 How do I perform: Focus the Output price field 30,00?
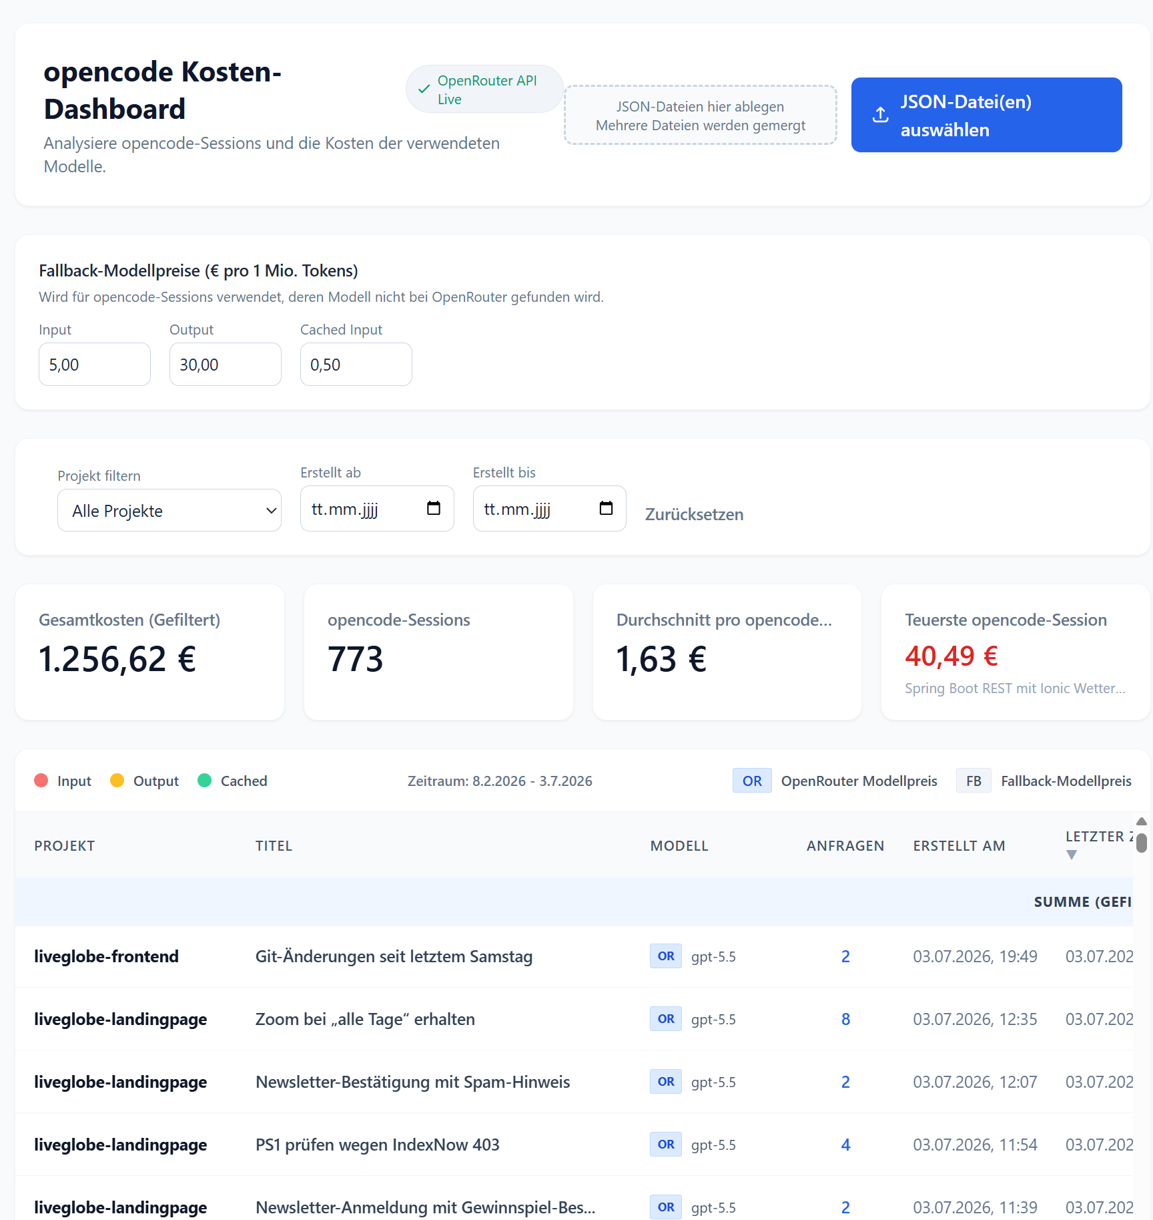[x=226, y=364]
